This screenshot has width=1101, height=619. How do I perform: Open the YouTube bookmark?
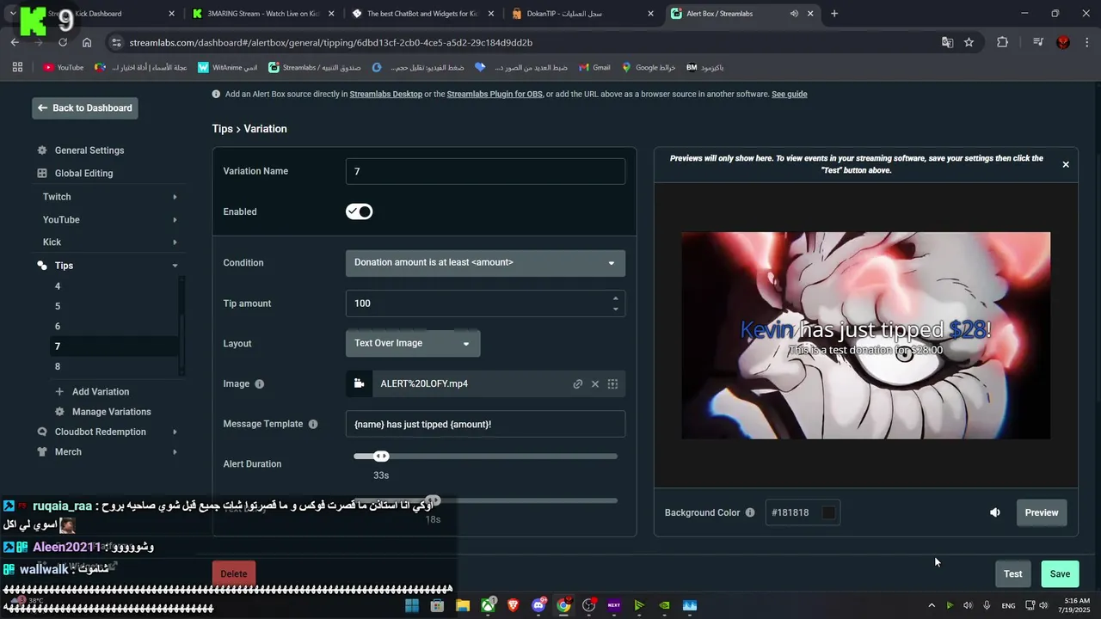pos(64,67)
